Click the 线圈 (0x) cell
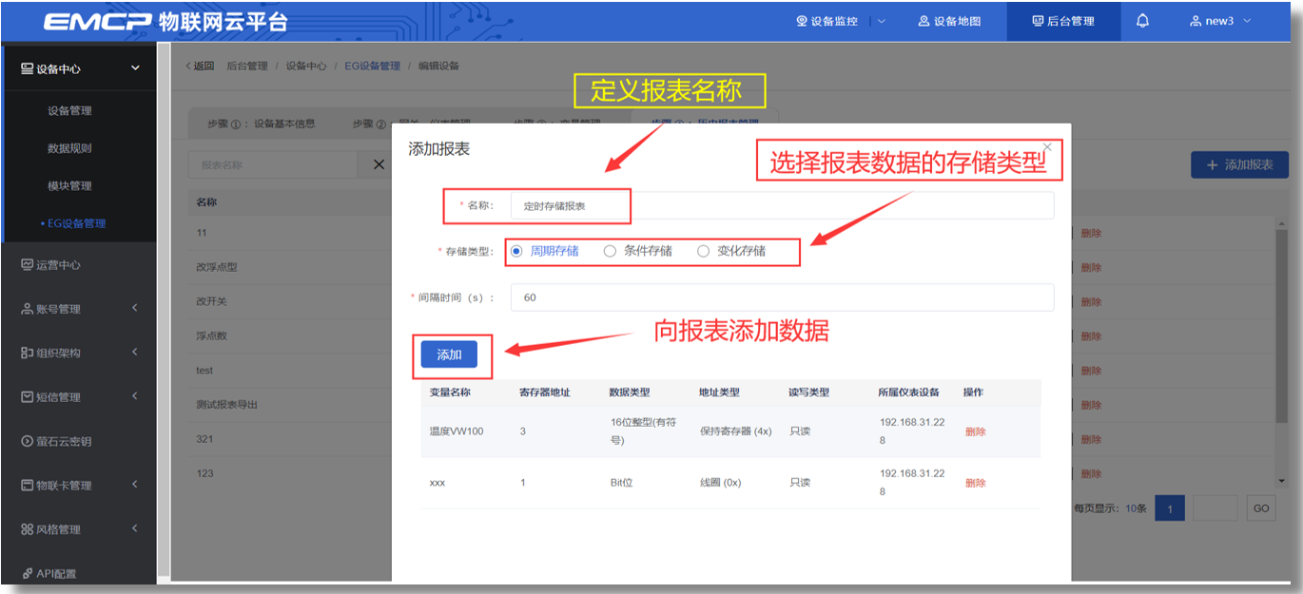The width and height of the screenshot is (1303, 594). (x=720, y=483)
